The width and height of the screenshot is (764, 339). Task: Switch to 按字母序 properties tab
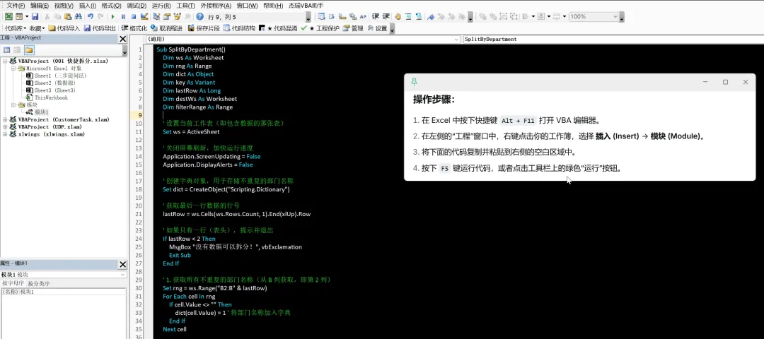[x=12, y=283]
